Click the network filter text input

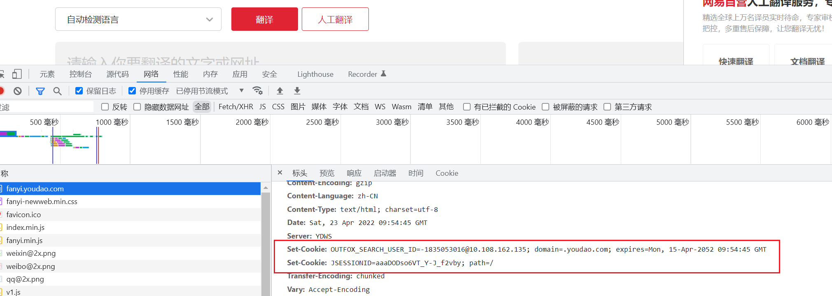point(47,107)
